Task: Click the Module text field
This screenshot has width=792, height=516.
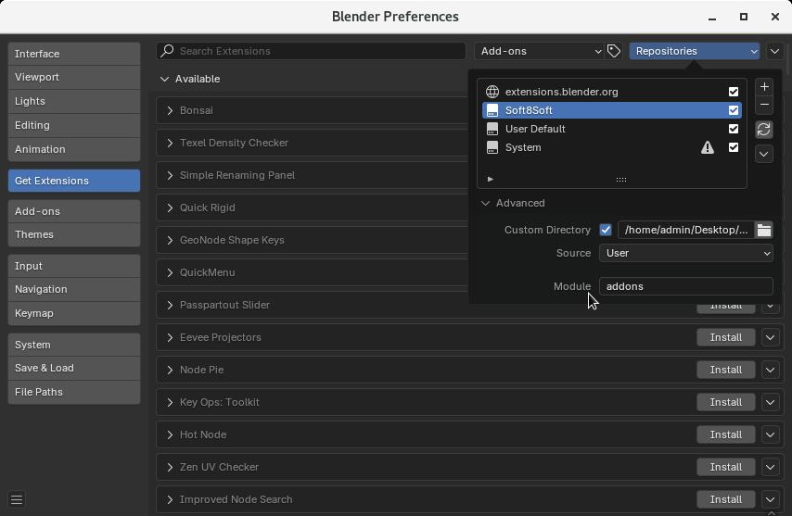Action: pos(686,286)
